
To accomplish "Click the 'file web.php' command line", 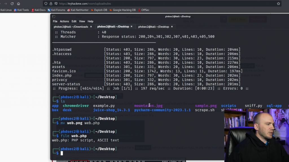I will (x=74, y=136).
